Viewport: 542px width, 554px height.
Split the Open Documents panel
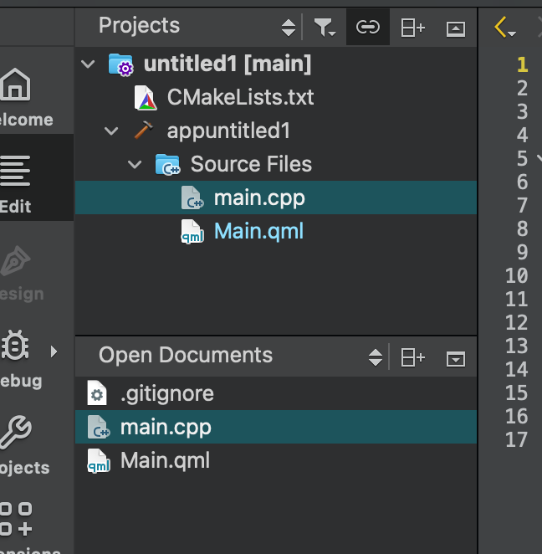tap(412, 357)
